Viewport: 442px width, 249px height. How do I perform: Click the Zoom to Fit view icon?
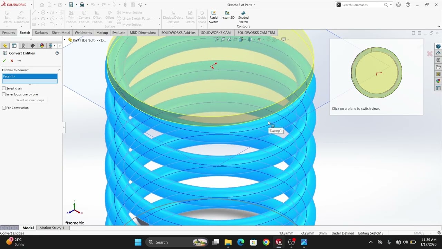217,39
